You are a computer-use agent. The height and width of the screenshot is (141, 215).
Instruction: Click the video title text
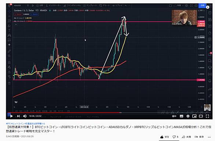(x=109, y=129)
